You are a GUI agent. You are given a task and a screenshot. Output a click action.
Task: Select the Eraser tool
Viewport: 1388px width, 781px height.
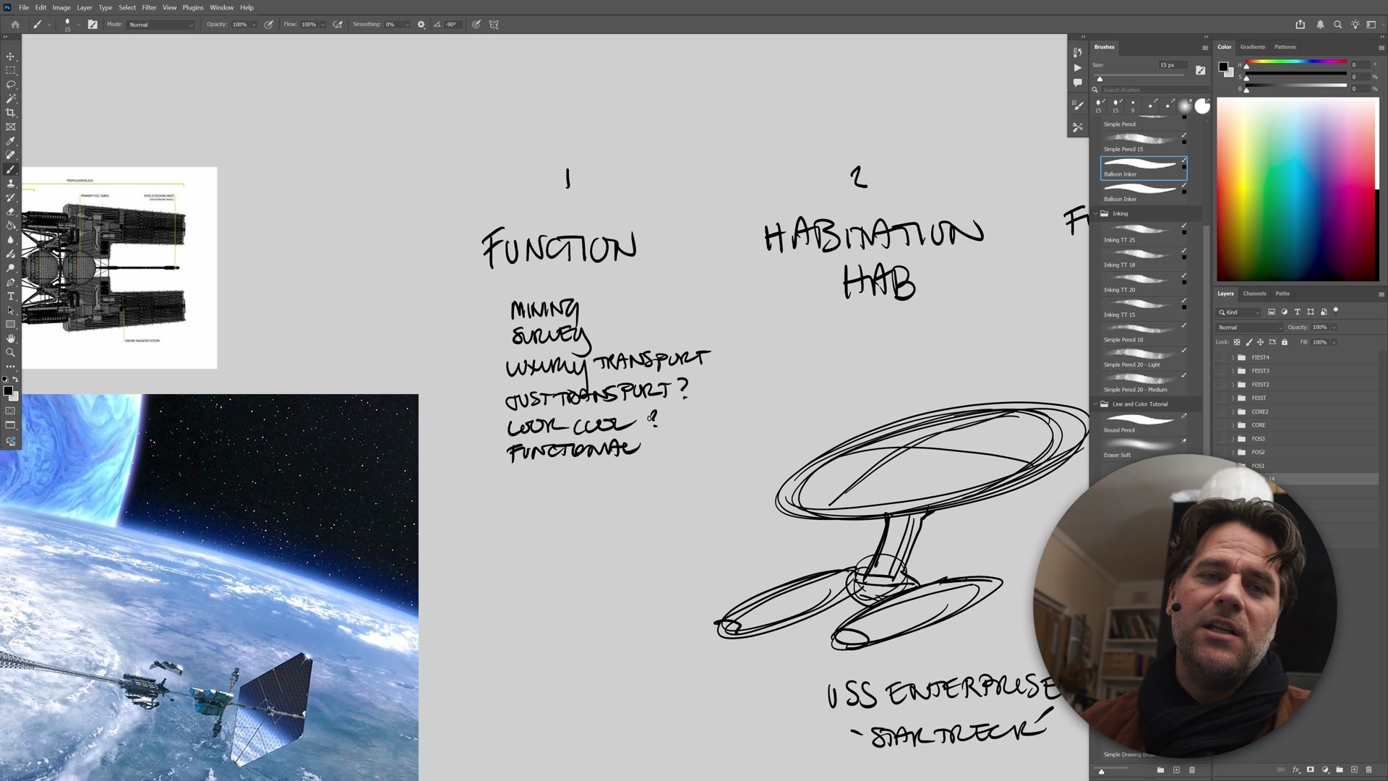[11, 211]
